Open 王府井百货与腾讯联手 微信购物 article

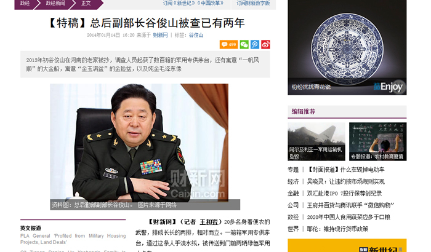point(350,205)
